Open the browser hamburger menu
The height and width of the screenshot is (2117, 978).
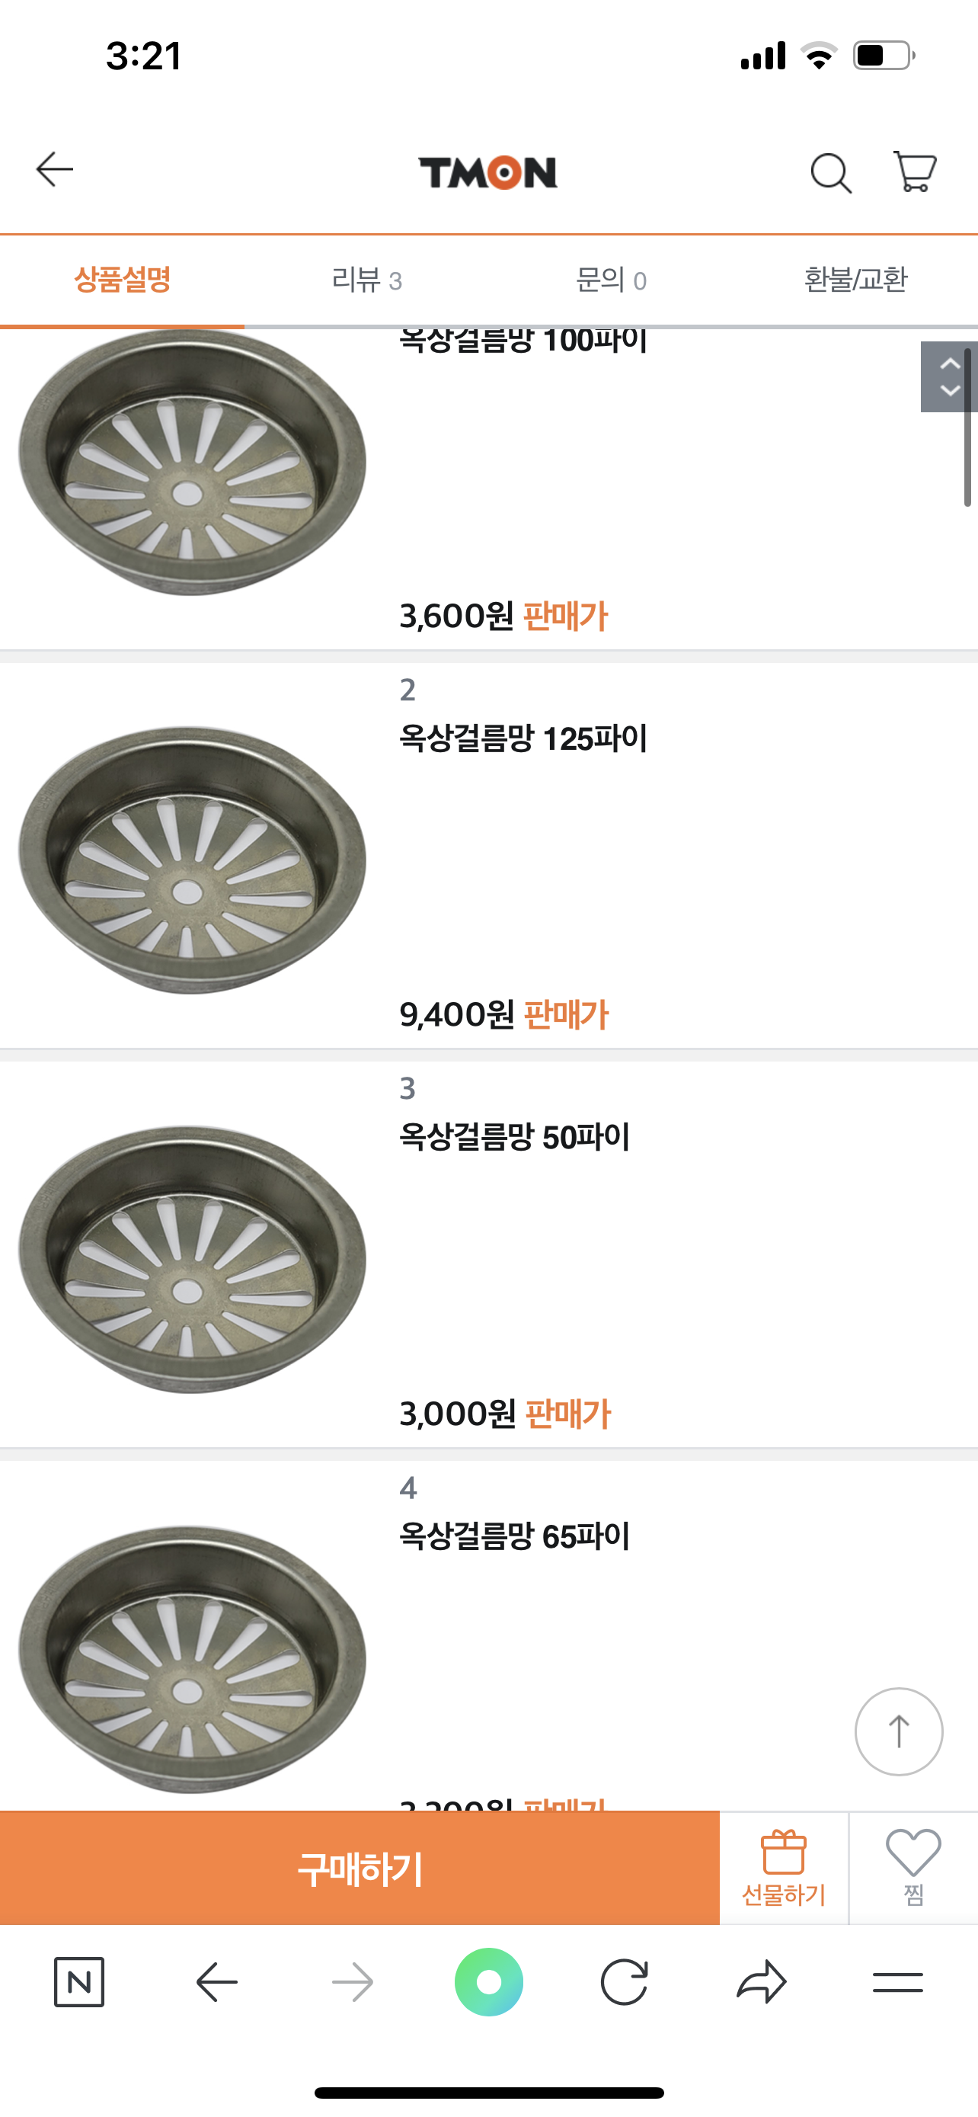[897, 1982]
